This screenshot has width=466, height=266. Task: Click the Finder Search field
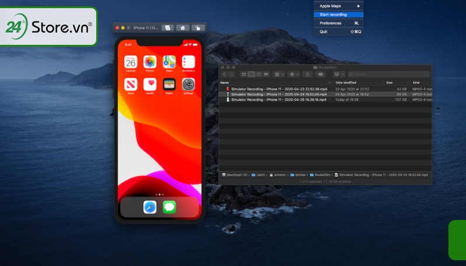click(x=389, y=74)
